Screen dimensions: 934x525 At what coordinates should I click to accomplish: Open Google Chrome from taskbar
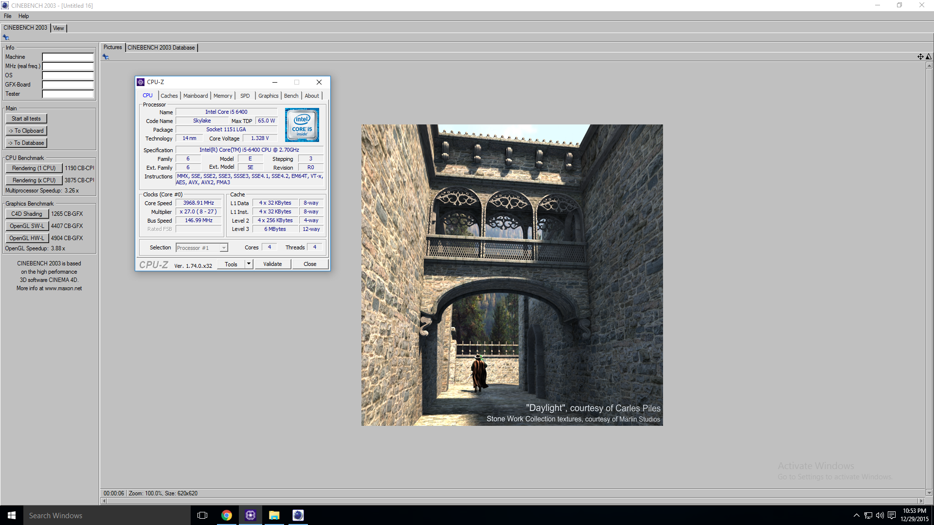click(x=226, y=515)
